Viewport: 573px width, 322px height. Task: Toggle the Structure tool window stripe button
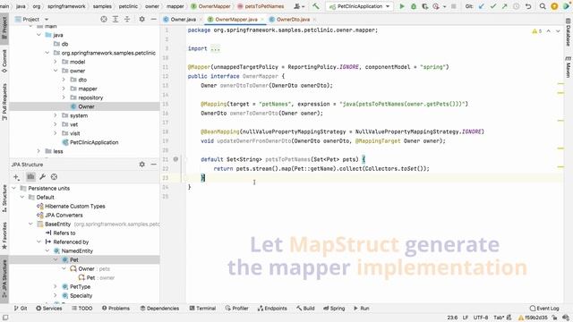coord(4,199)
